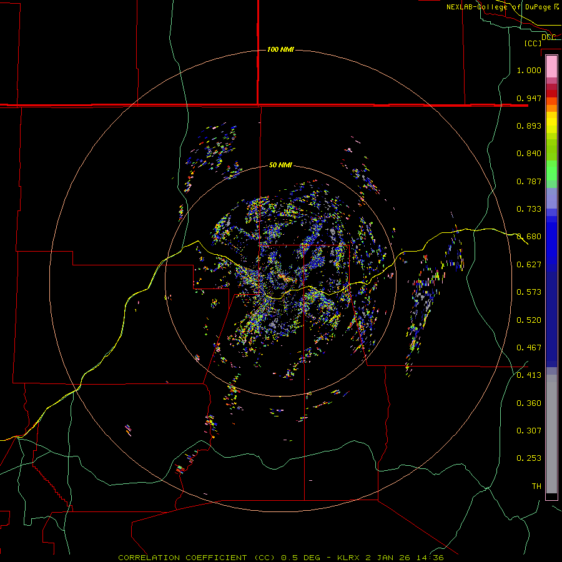Click the 0.573 scale value
The width and height of the screenshot is (562, 562).
(x=529, y=292)
